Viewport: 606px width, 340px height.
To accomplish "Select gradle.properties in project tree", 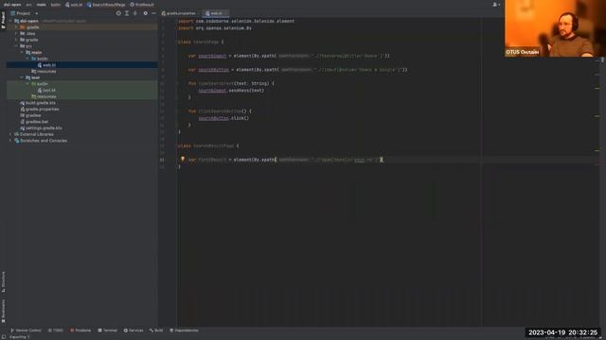I will pyautogui.click(x=40, y=110).
